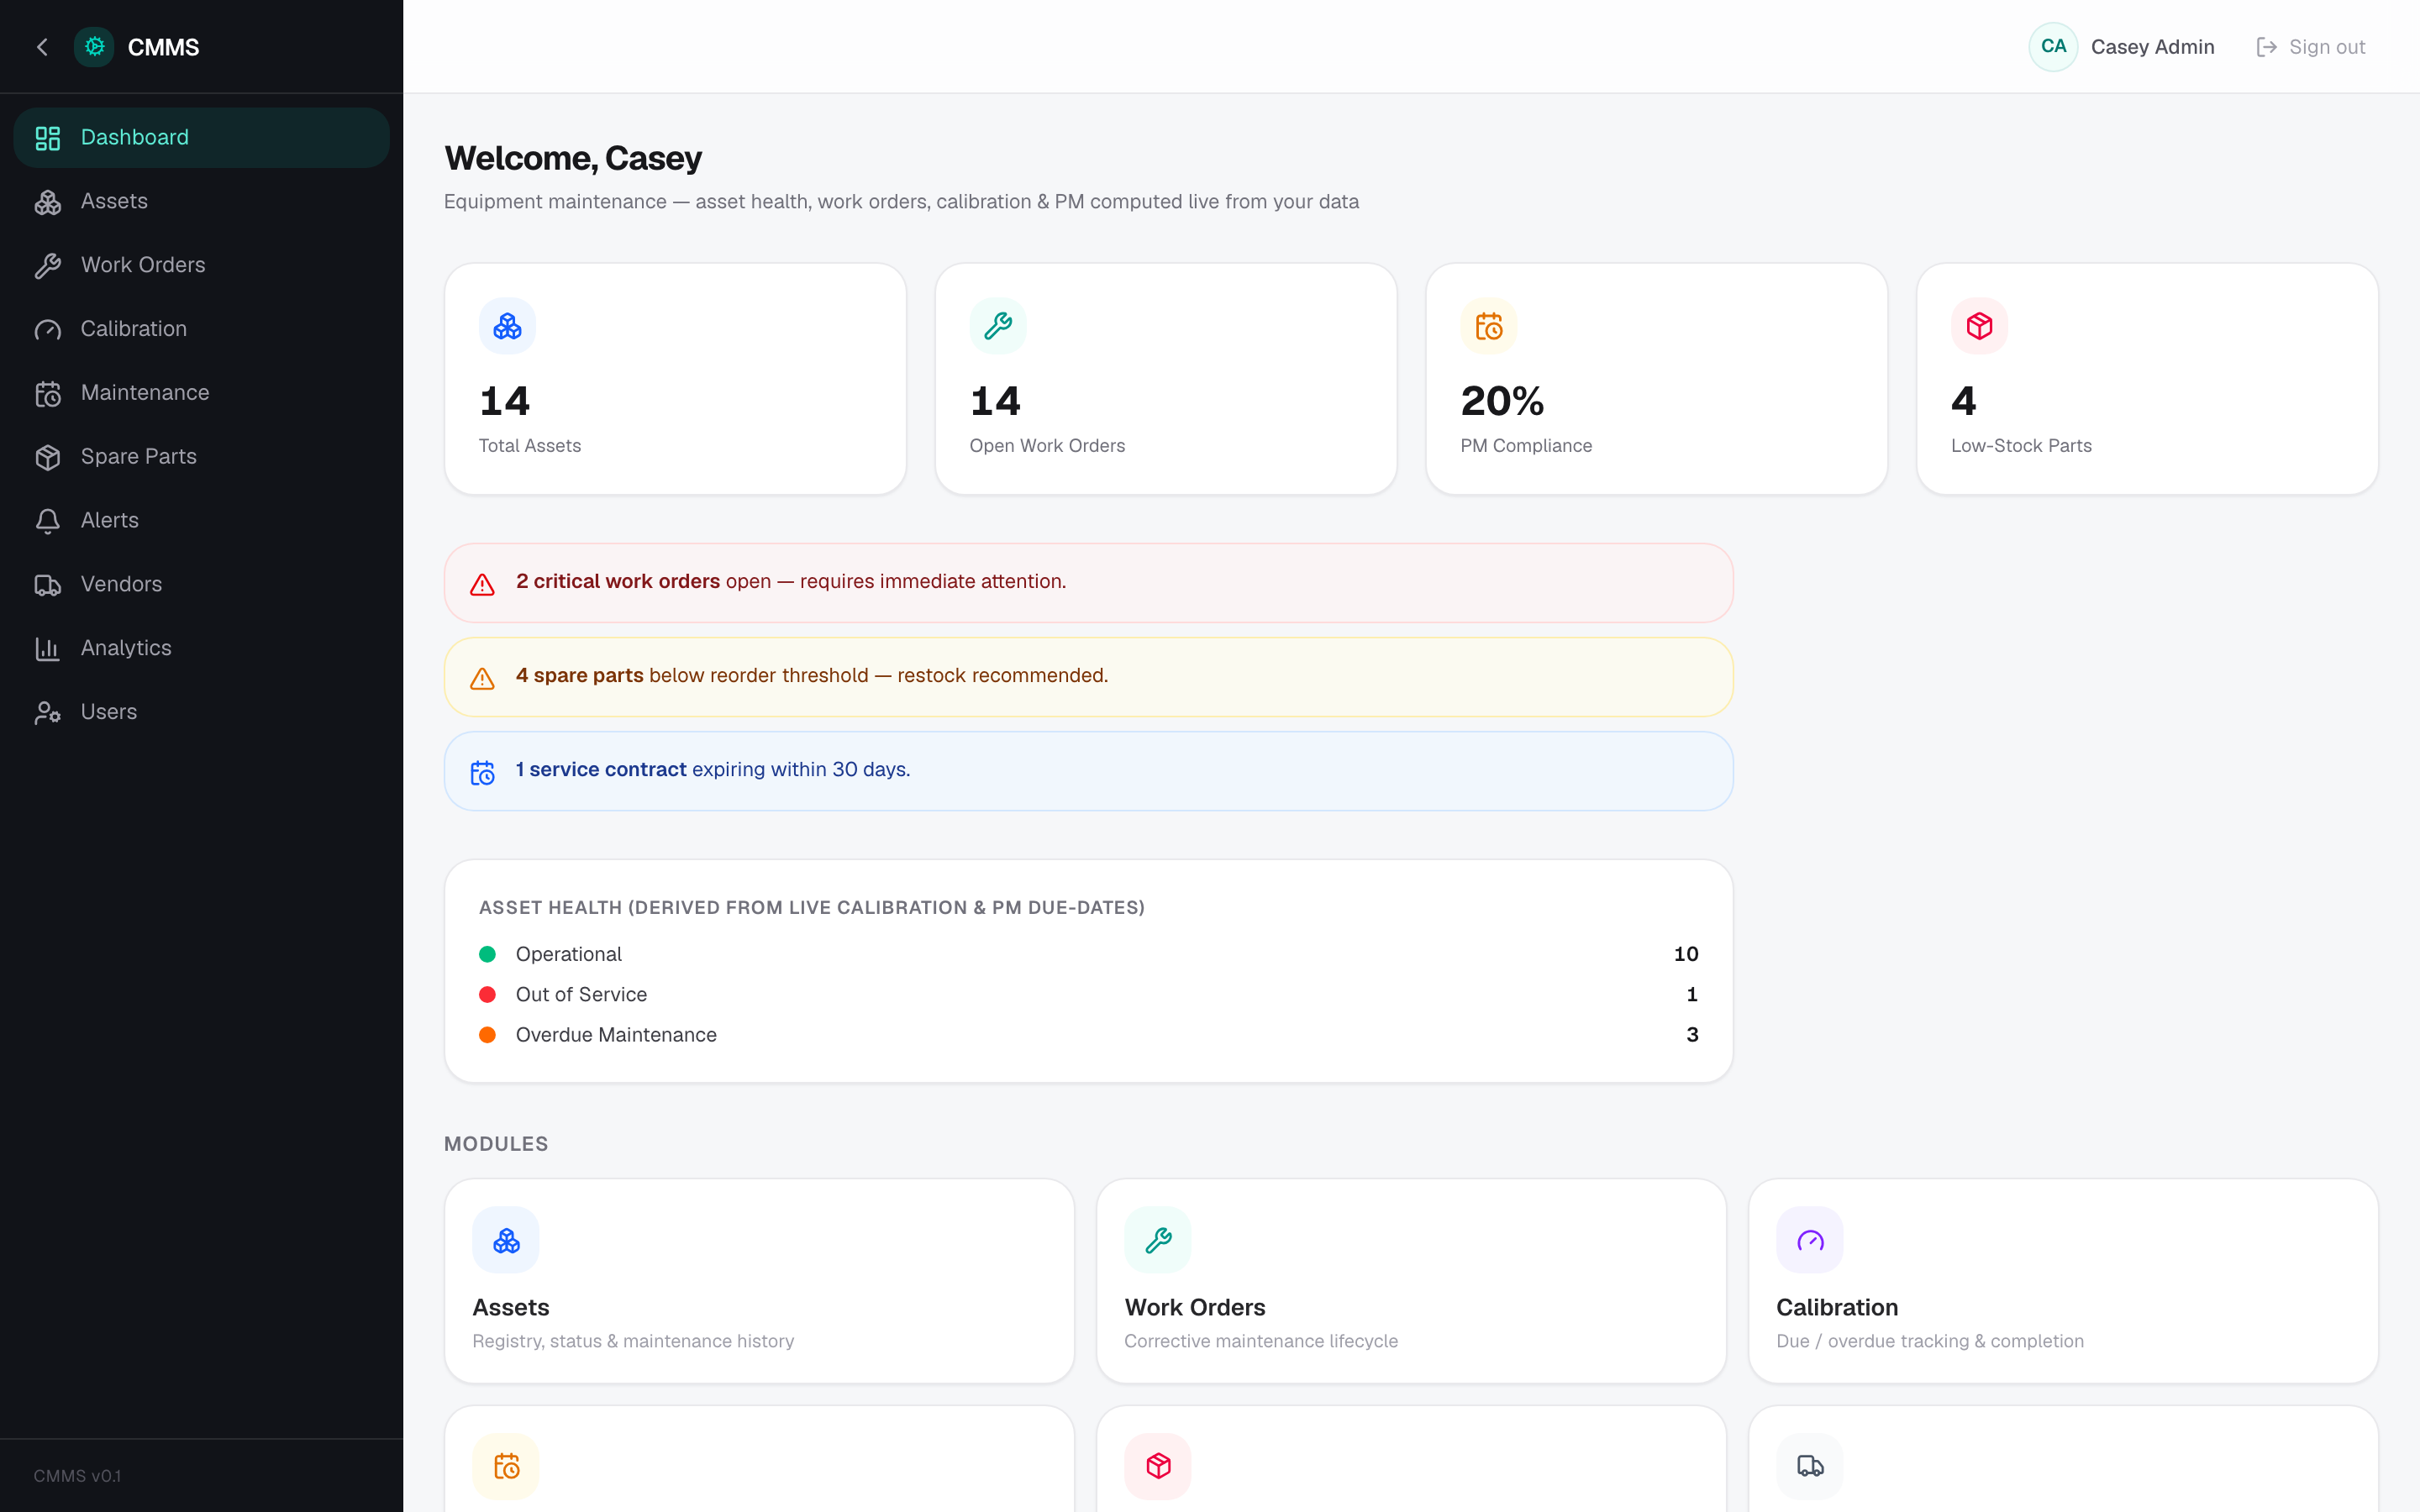
Task: Click the red Out of Service status dot
Action: coord(488,994)
